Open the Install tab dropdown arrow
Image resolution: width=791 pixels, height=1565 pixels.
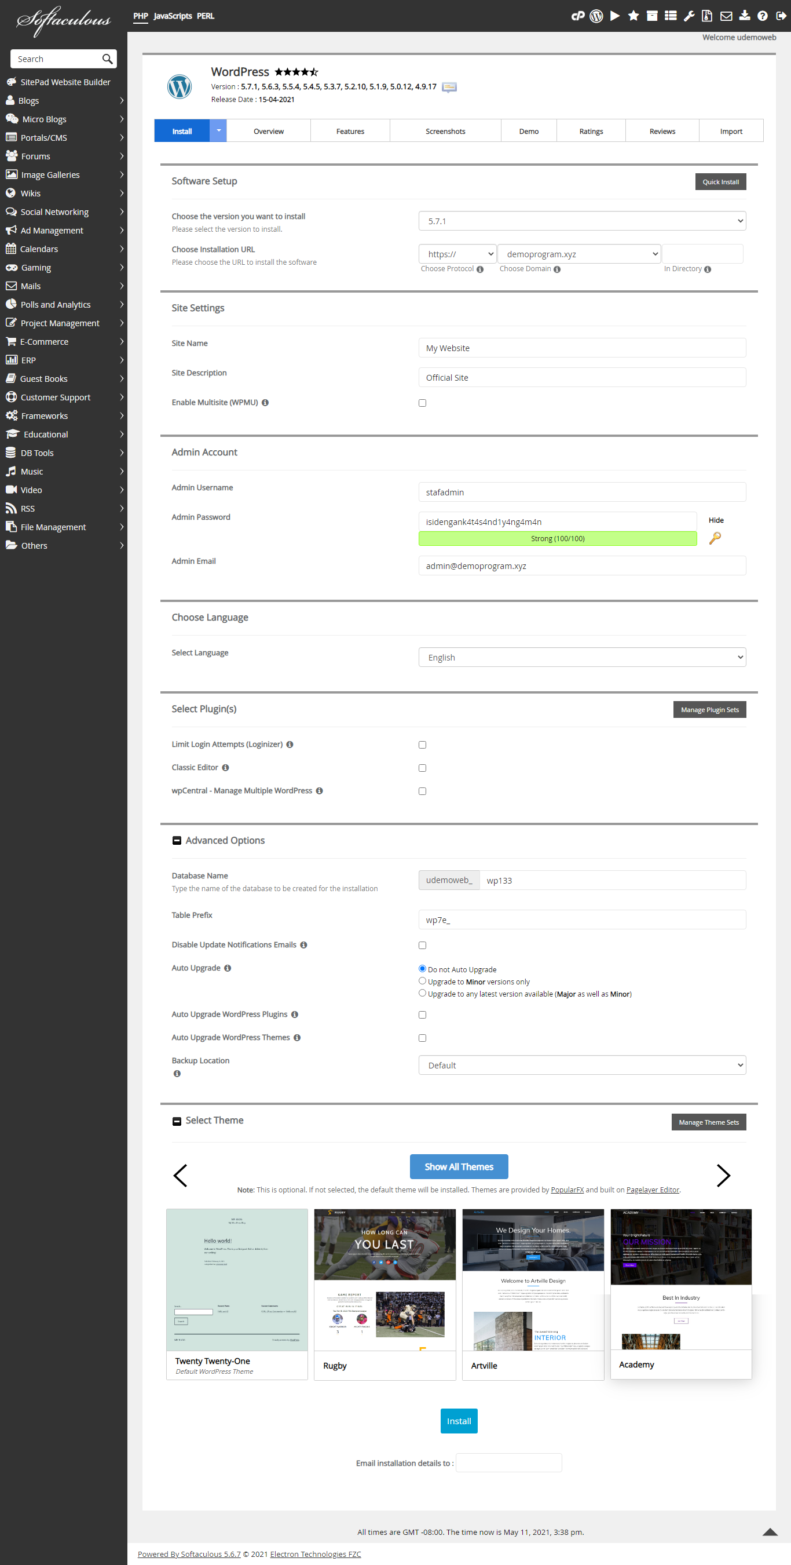(x=218, y=130)
